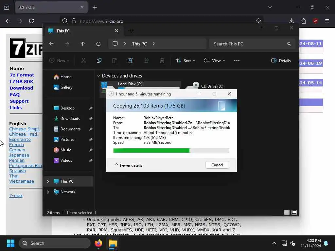
Task: Click the Cut scissors icon in Explorer toolbar
Action: point(83,60)
